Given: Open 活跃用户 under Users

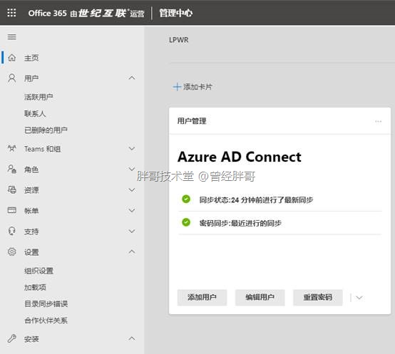Looking at the screenshot, I should tap(39, 97).
